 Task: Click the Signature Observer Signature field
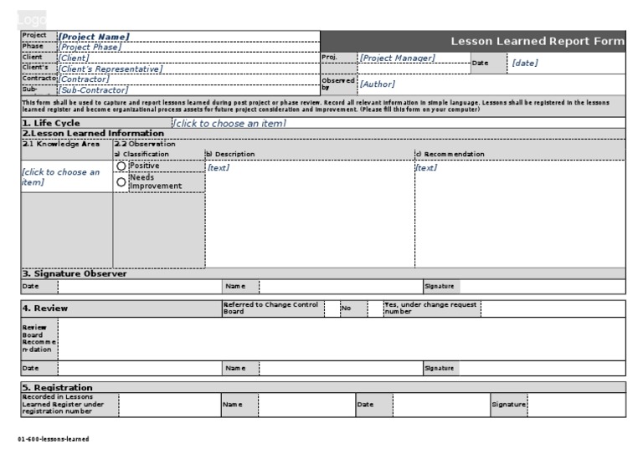[x=543, y=287]
